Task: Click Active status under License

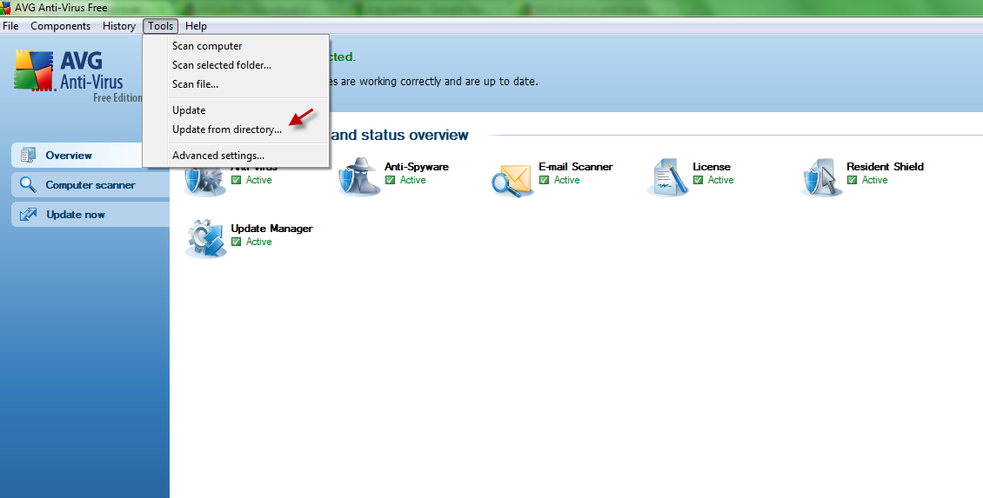Action: click(720, 180)
